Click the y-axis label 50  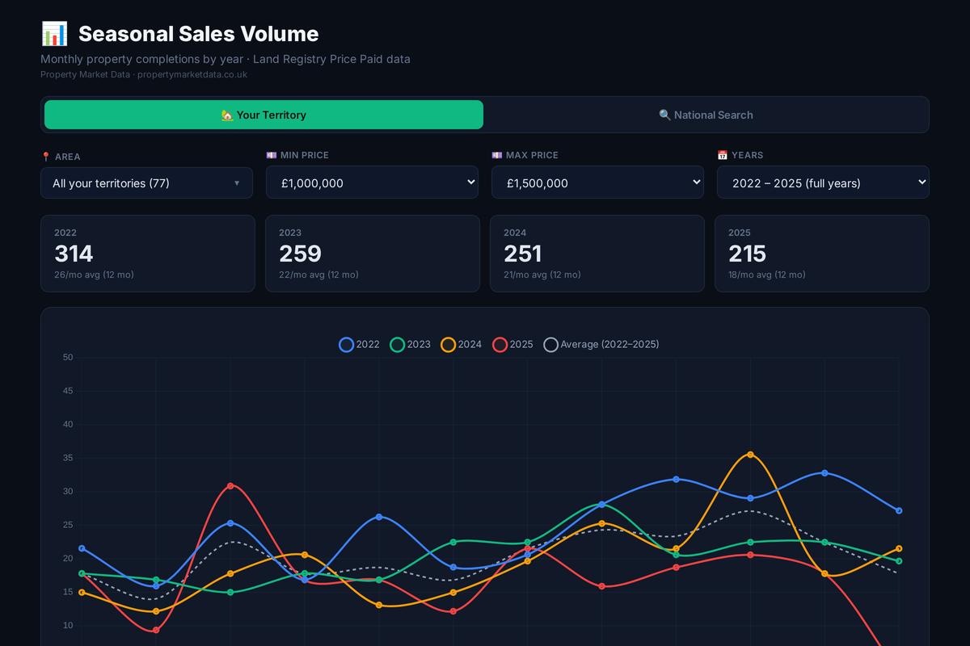(68, 358)
